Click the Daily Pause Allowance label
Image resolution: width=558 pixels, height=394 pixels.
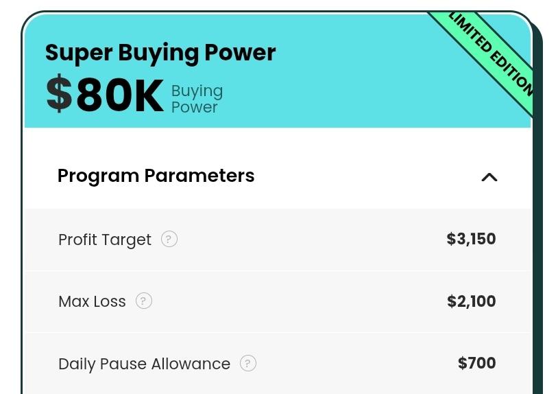click(144, 364)
